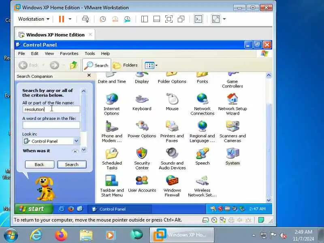Open the View menu
The height and width of the screenshot is (243, 324).
pos(49,53)
